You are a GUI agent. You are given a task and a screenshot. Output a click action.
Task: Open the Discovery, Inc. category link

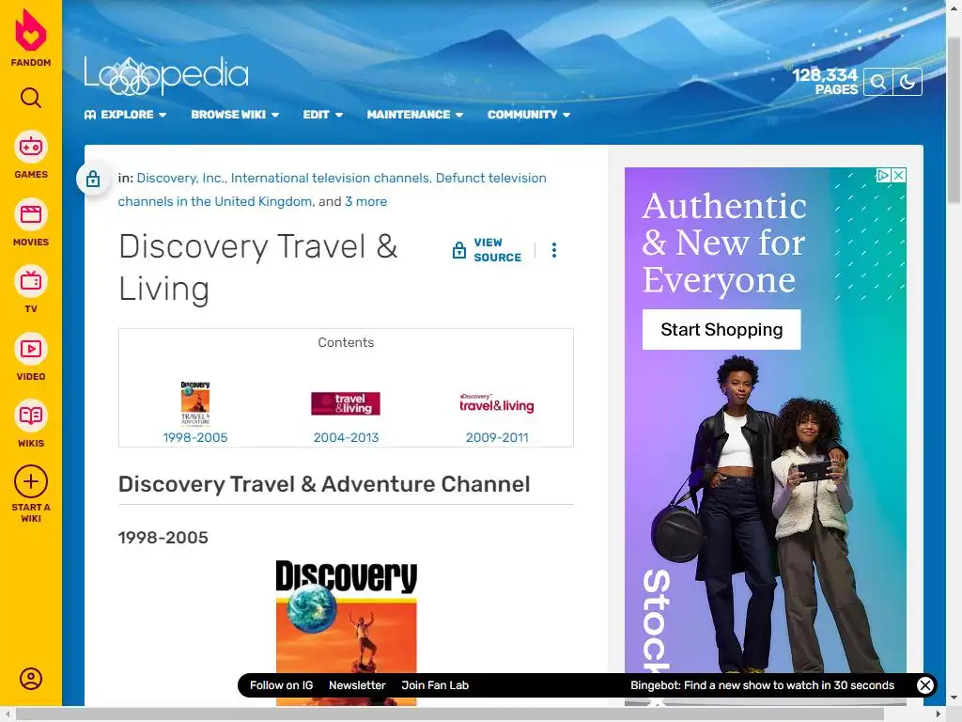pyautogui.click(x=180, y=178)
